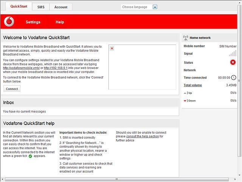Click 'Important items to check include:' text
Screen dimensions: 242x182
[x=83, y=133]
